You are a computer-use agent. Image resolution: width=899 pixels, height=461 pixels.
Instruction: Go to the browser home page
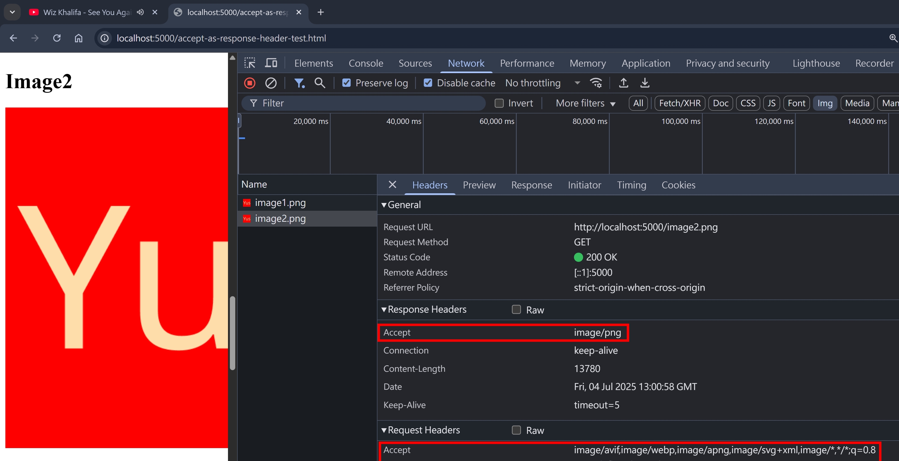coord(79,38)
